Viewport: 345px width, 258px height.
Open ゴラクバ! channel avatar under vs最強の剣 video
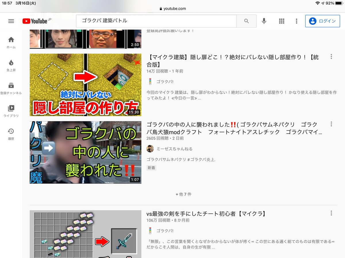(x=150, y=231)
